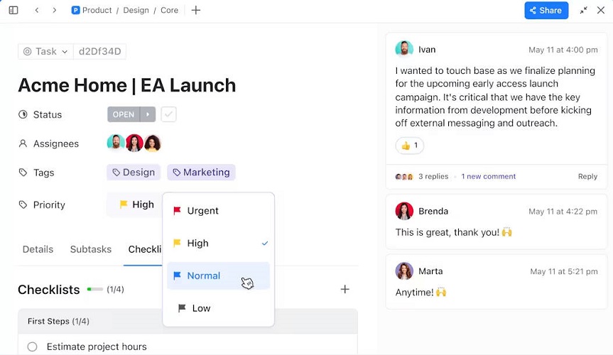Collapse the task view with the minimize arrows

pyautogui.click(x=583, y=11)
